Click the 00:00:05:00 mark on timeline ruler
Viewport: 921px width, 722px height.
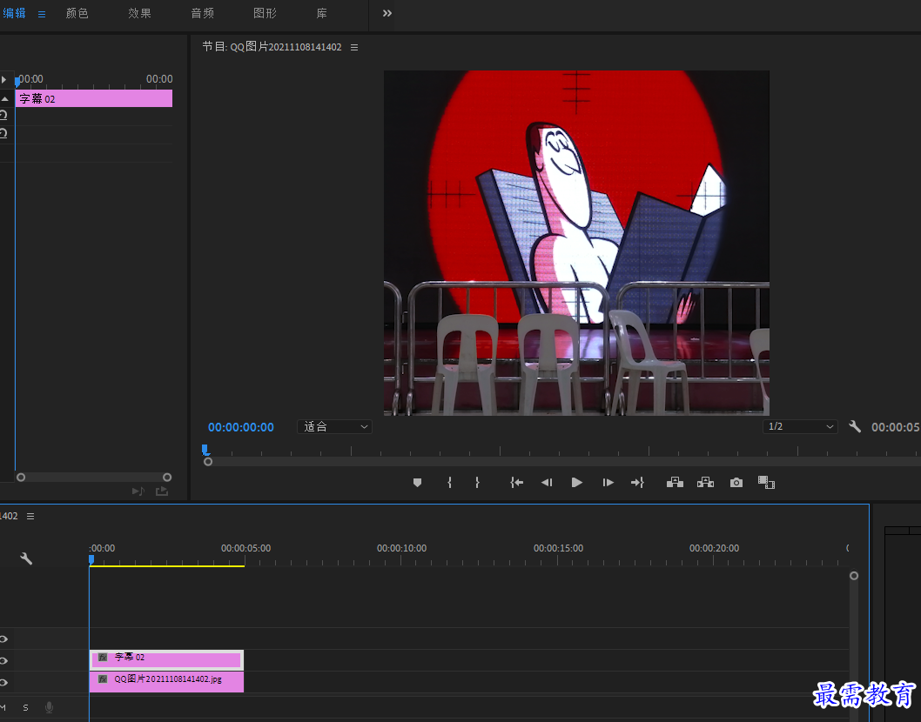(245, 548)
